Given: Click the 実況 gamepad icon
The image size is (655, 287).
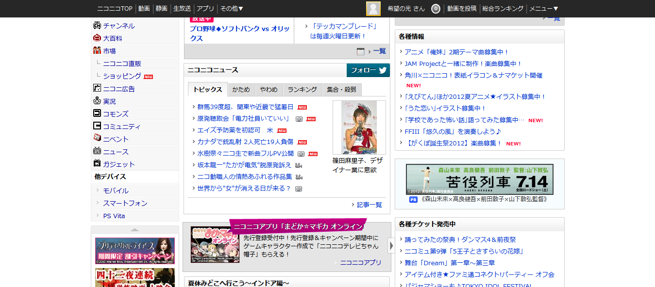Looking at the screenshot, I should pos(97,101).
